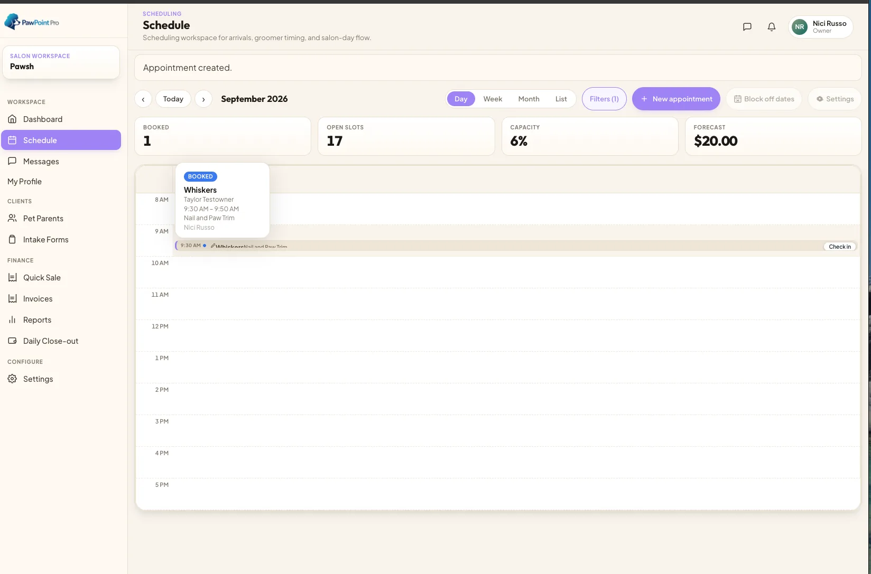
Task: Click the Open Slots 17 card
Action: pyautogui.click(x=406, y=136)
